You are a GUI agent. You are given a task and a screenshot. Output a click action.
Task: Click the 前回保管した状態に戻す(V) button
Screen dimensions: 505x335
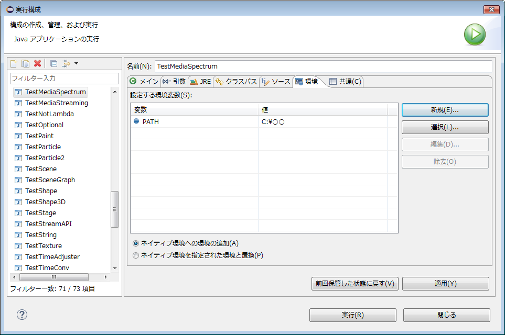354,284
